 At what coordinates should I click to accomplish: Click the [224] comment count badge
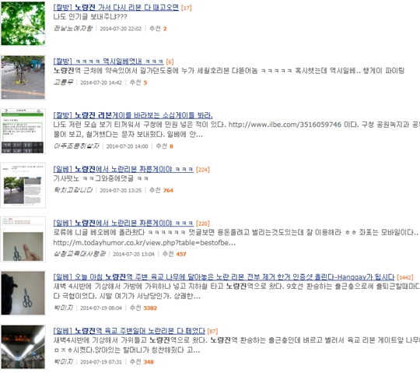point(203,170)
